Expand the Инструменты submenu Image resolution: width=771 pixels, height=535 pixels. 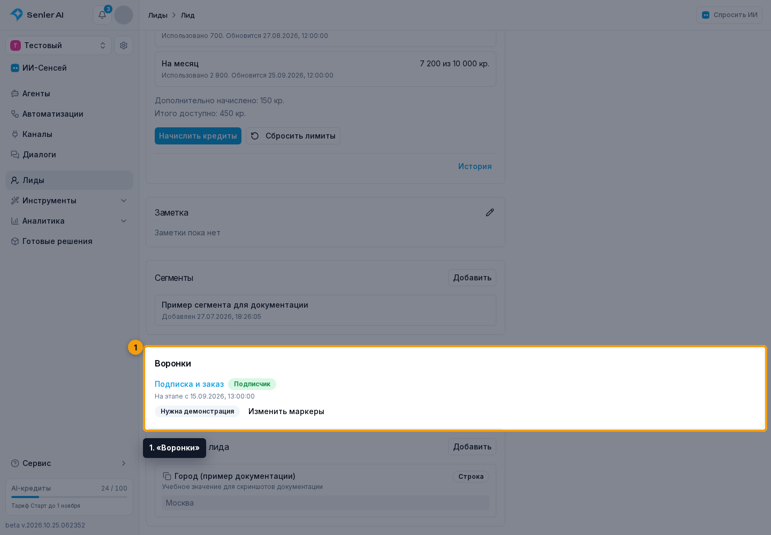click(69, 201)
